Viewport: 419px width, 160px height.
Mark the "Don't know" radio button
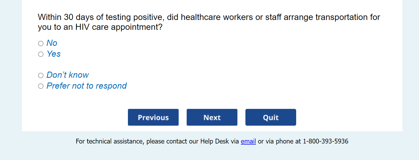pyautogui.click(x=41, y=76)
